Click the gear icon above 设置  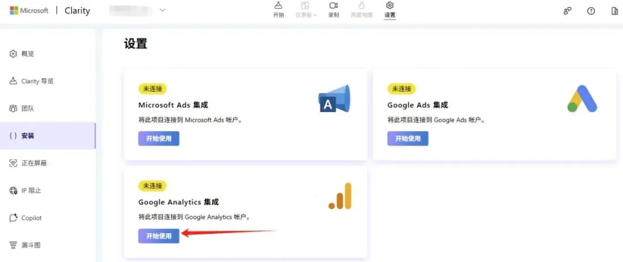[x=390, y=5]
